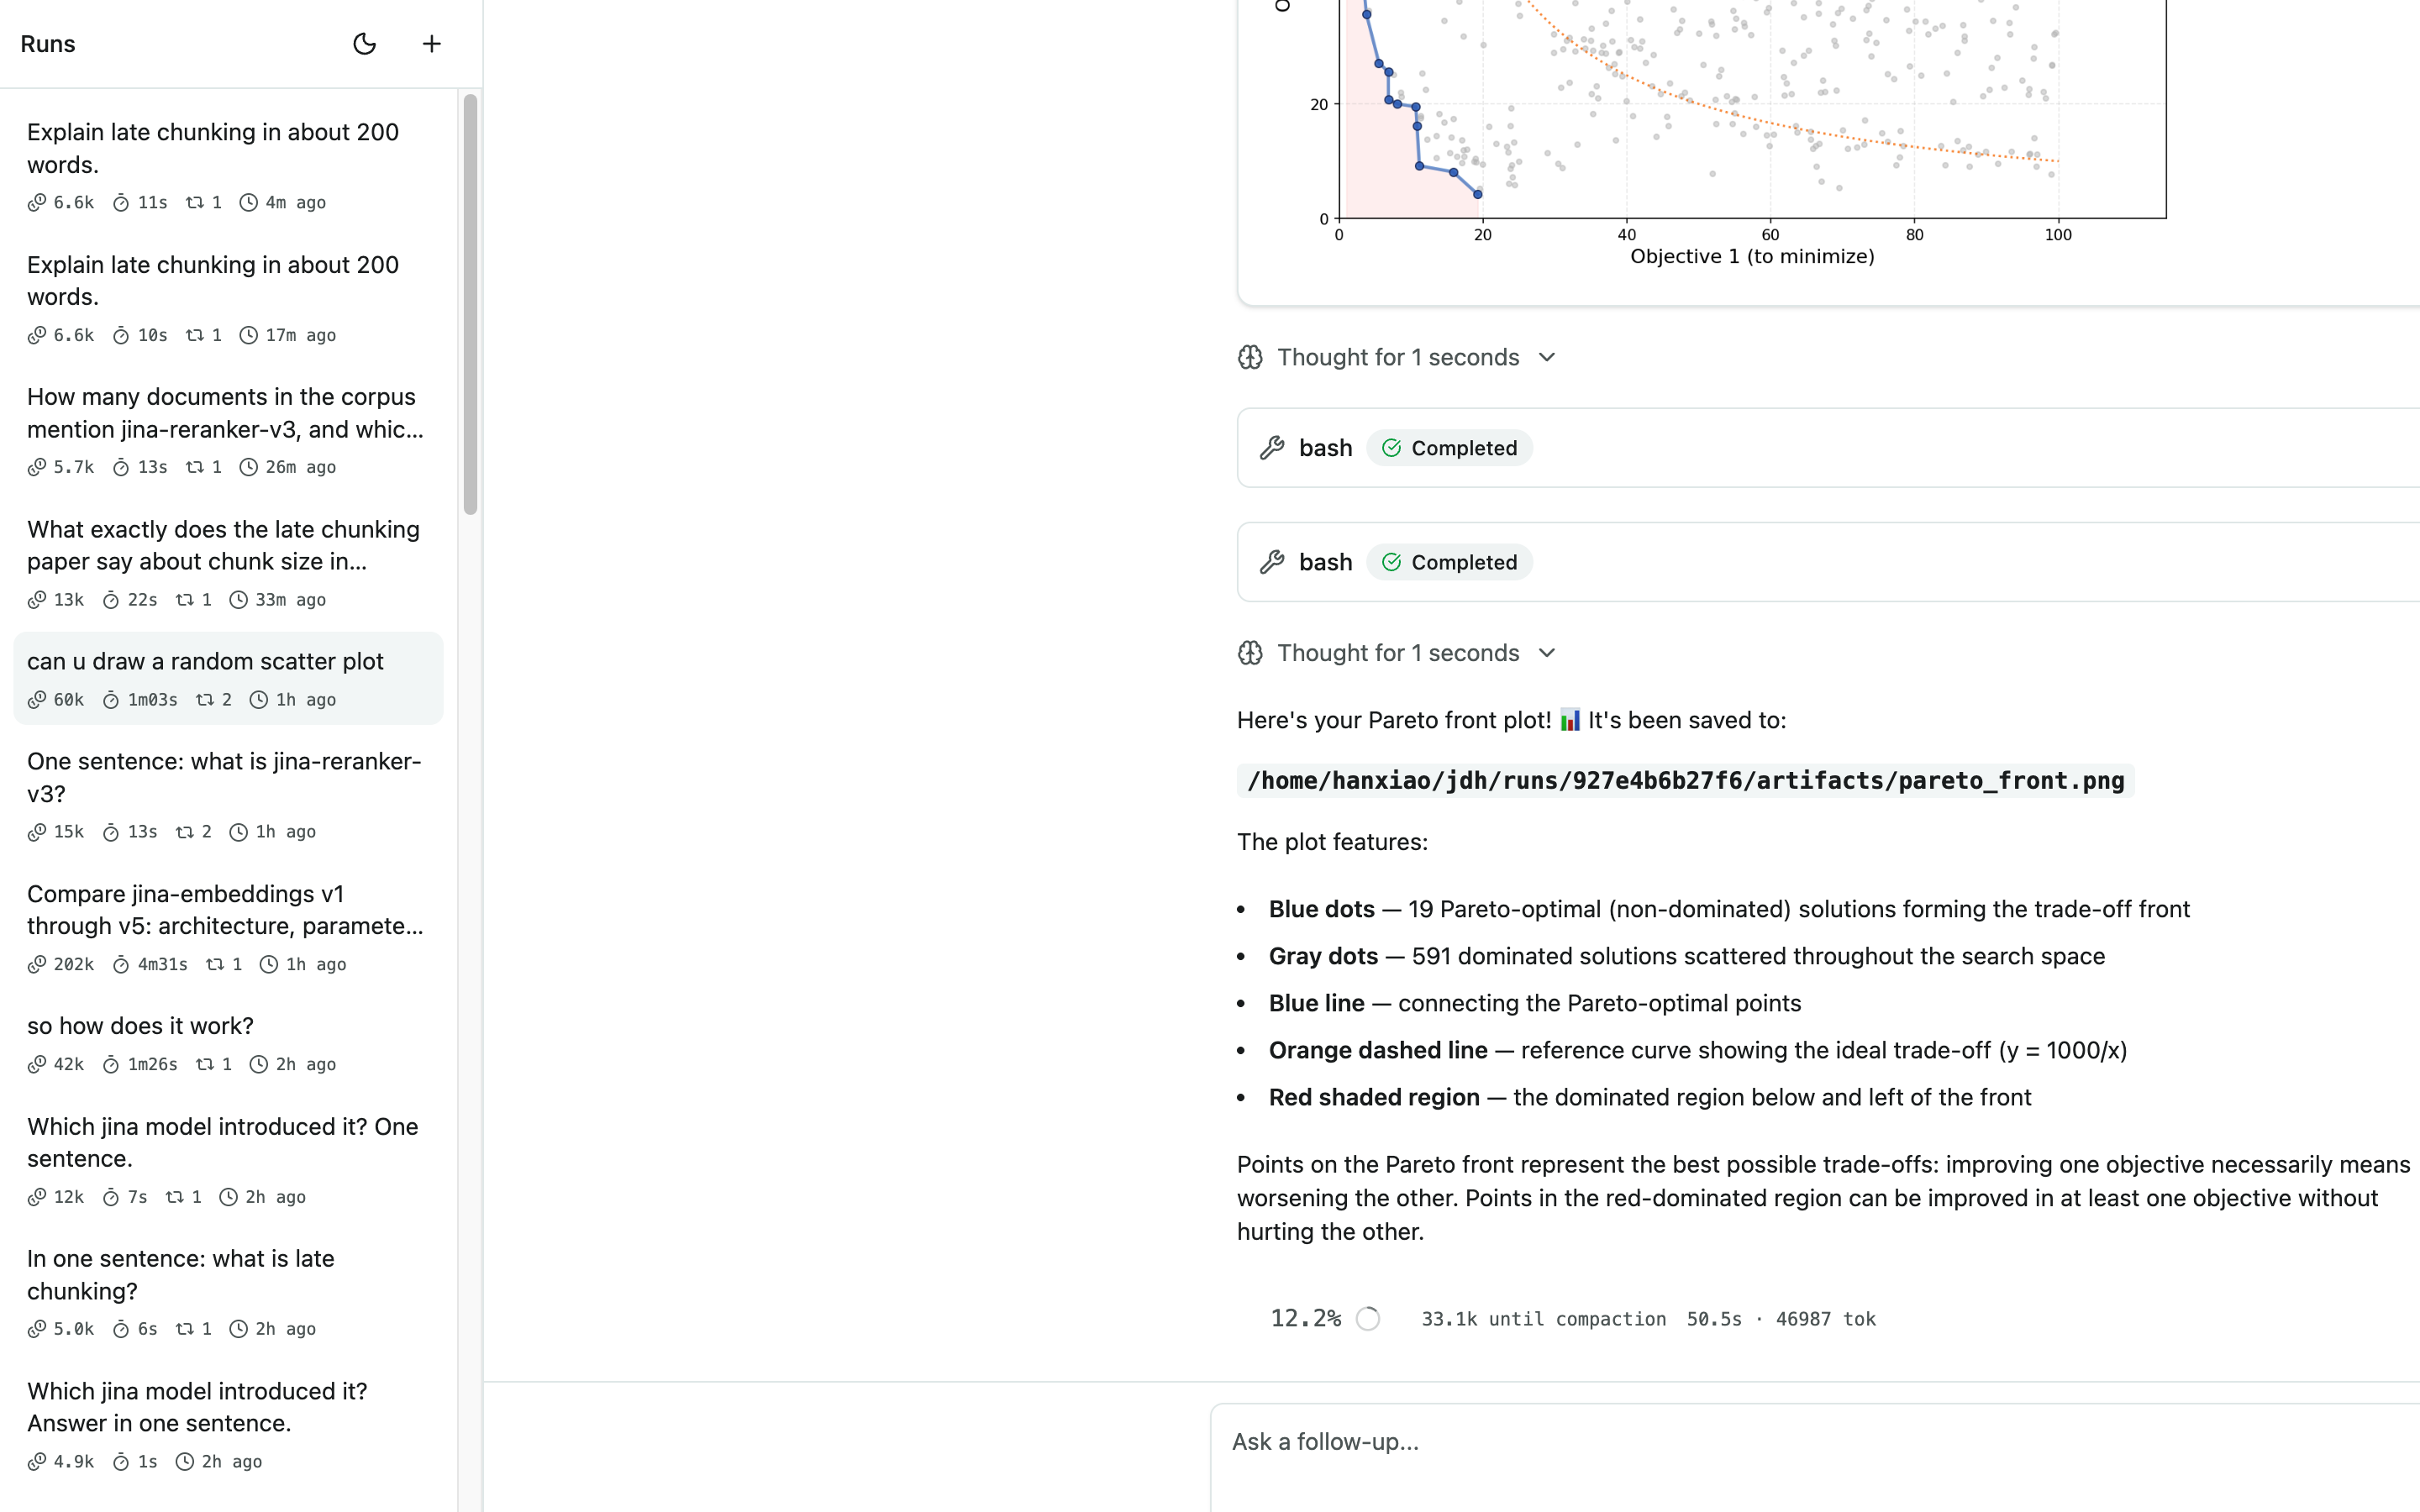
Task: Open run 'Which jina model introduced it? One sentence.'
Action: 228,1160
